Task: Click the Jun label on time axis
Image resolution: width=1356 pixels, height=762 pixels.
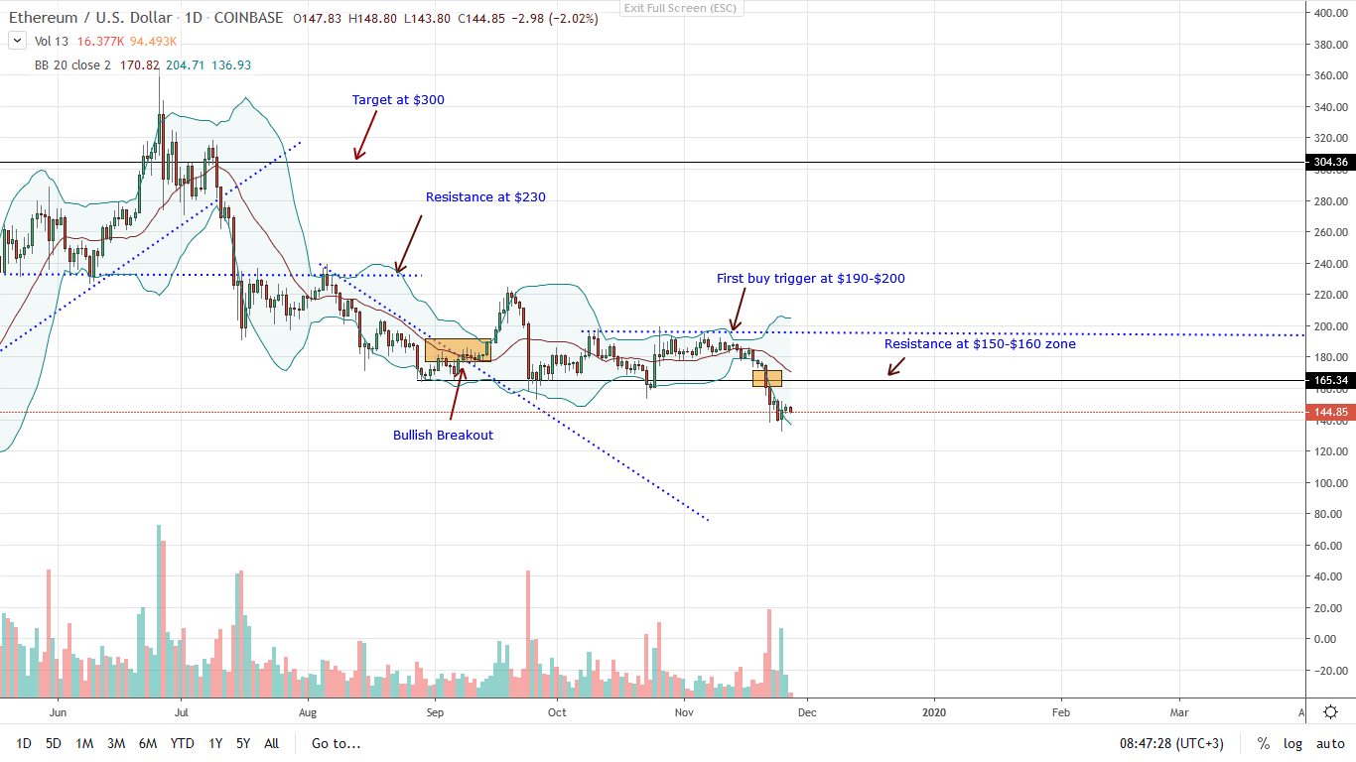Action: pyautogui.click(x=58, y=711)
